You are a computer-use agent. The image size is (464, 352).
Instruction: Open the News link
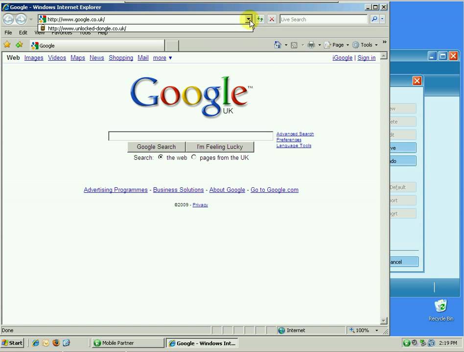pyautogui.click(x=97, y=58)
